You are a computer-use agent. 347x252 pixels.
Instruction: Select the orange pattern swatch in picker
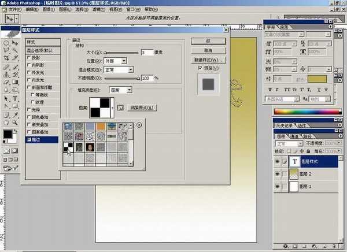coord(100,126)
